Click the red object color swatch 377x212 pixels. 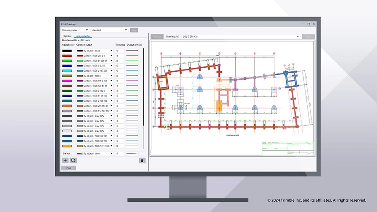pyautogui.click(x=67, y=56)
